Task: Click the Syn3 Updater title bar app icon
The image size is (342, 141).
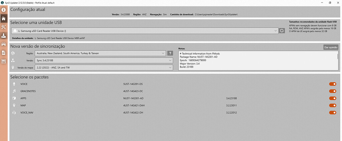Action: (2, 3)
